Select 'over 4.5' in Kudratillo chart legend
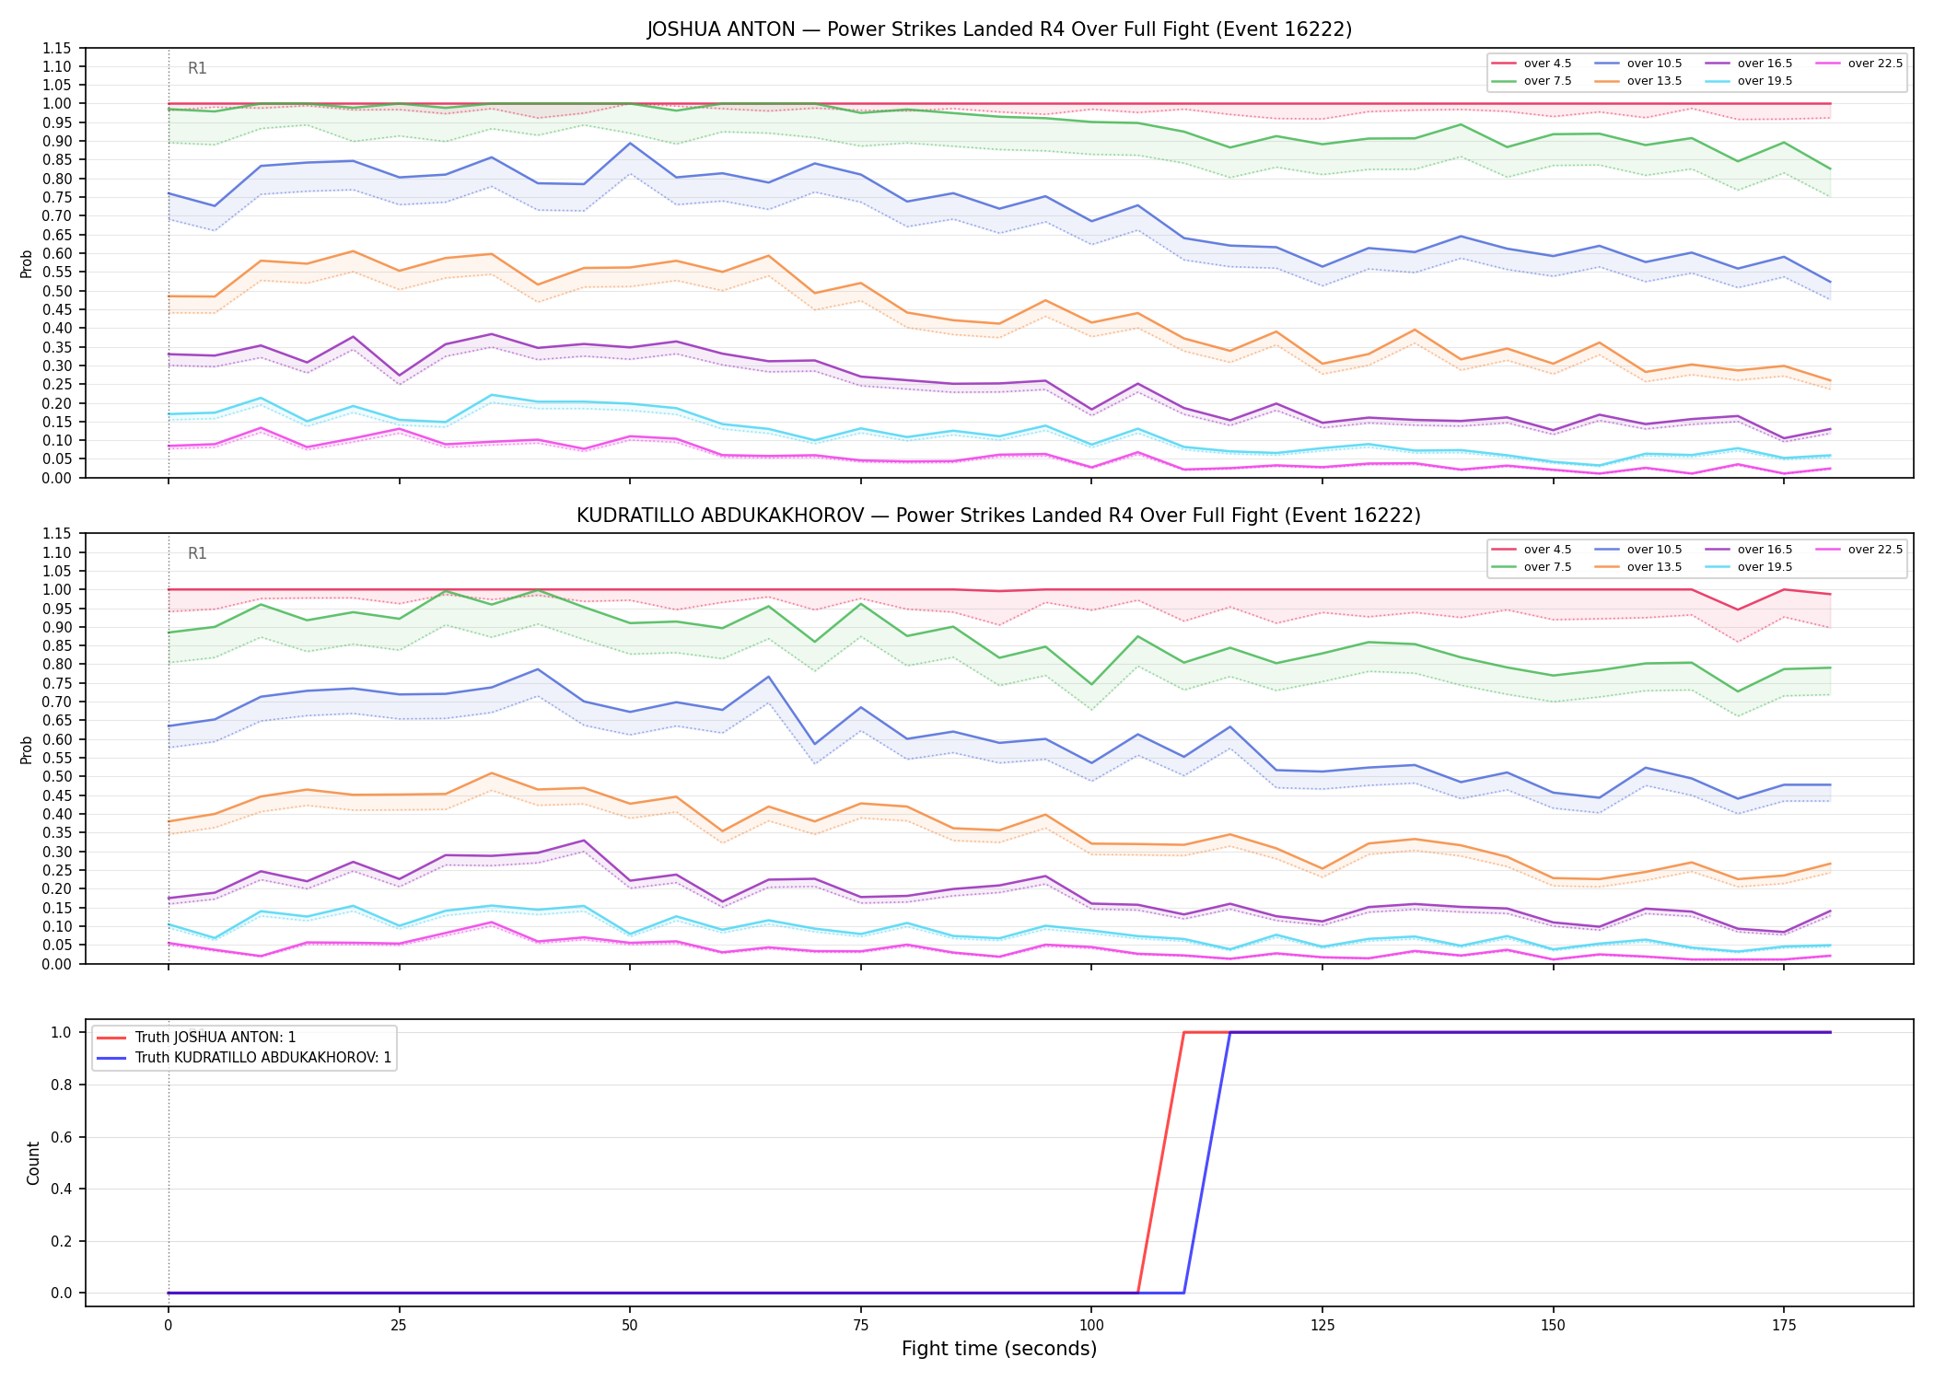The image size is (1934, 1381). [x=1531, y=550]
